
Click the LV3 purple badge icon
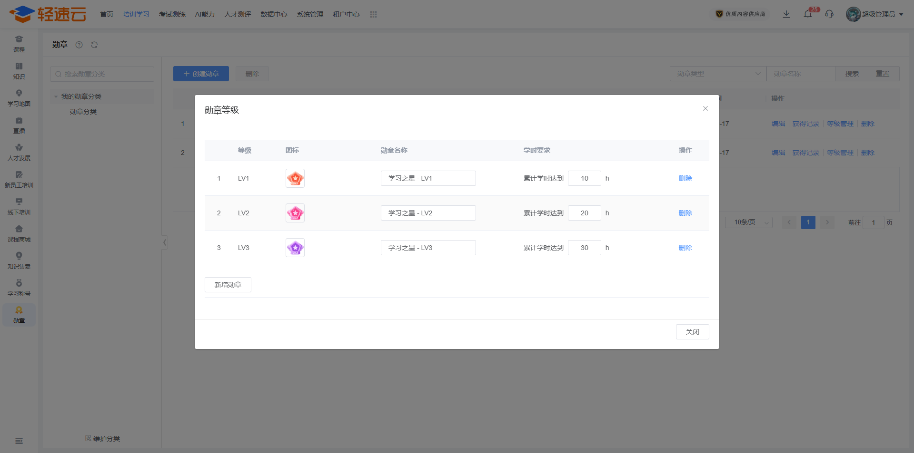pos(295,248)
